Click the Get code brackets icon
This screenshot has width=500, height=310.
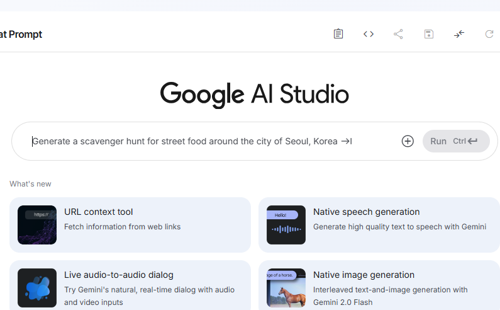369,34
